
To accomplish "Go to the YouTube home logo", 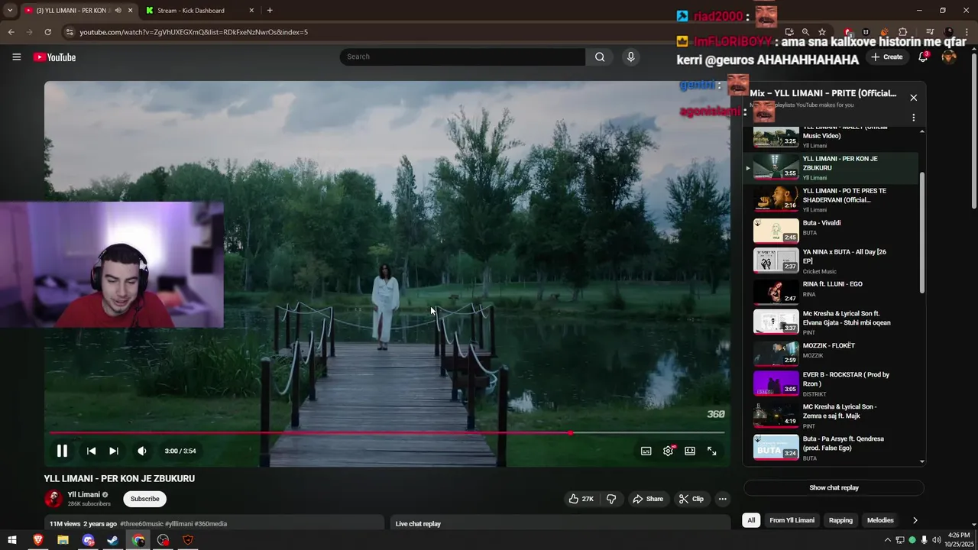I will pos(54,57).
